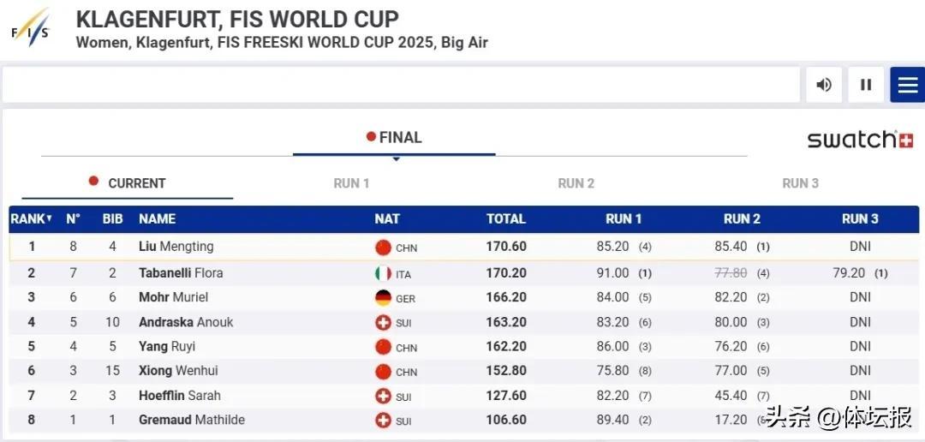Image resolution: width=925 pixels, height=442 pixels.
Task: Sort results by RANK column
Action: pos(31,219)
